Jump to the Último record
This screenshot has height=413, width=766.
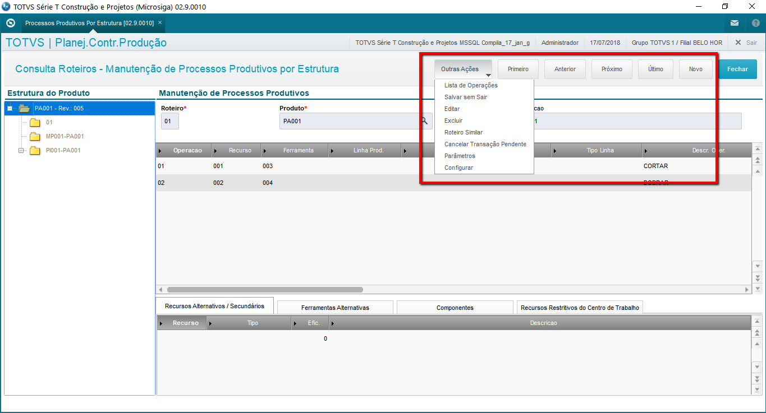pos(655,69)
